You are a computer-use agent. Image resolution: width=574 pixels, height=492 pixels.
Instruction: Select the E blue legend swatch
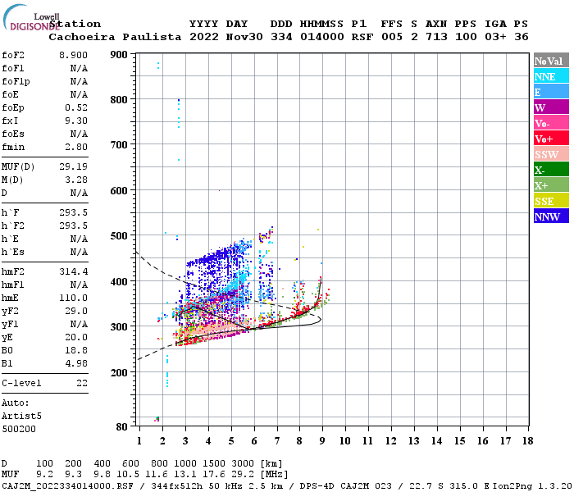coord(551,92)
